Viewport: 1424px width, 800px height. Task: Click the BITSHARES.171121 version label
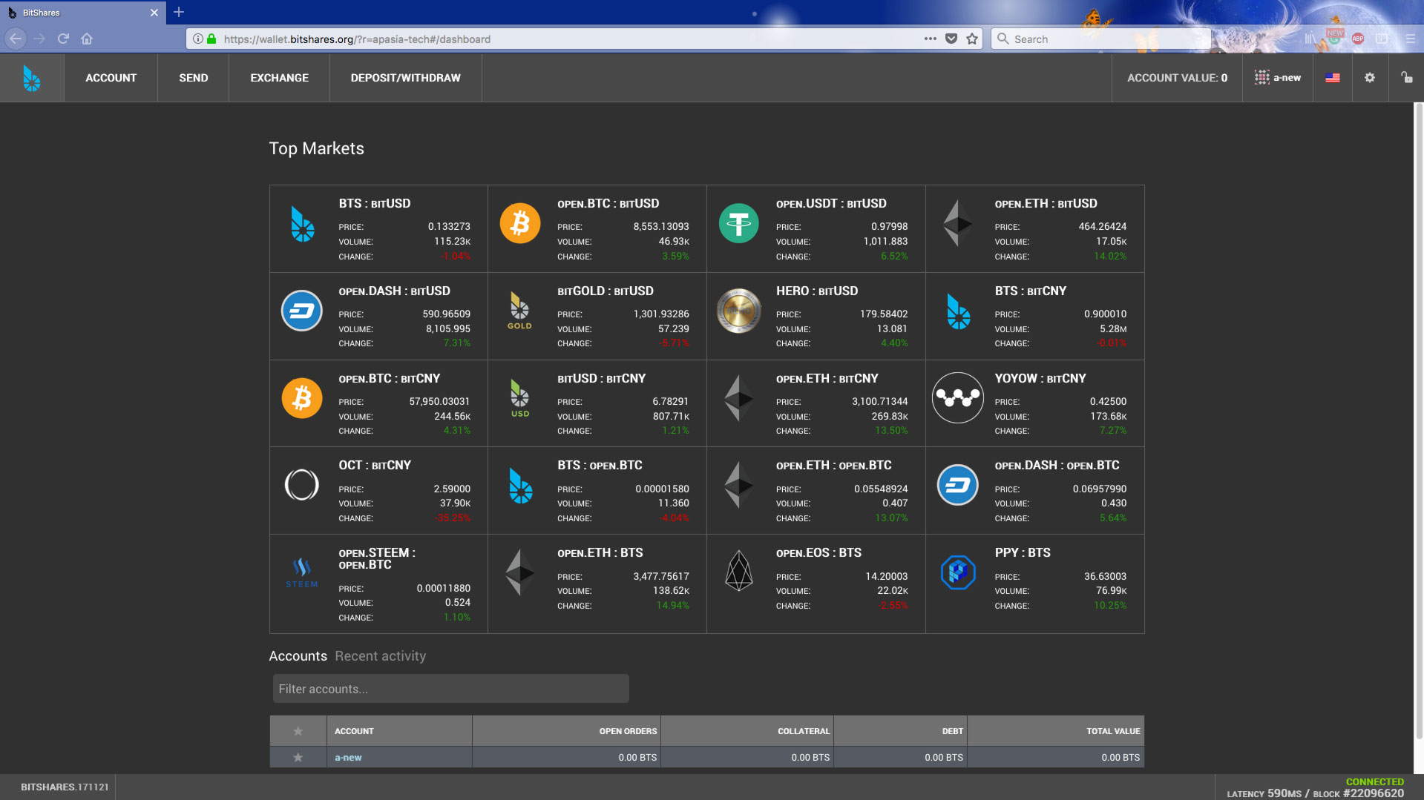[65, 787]
